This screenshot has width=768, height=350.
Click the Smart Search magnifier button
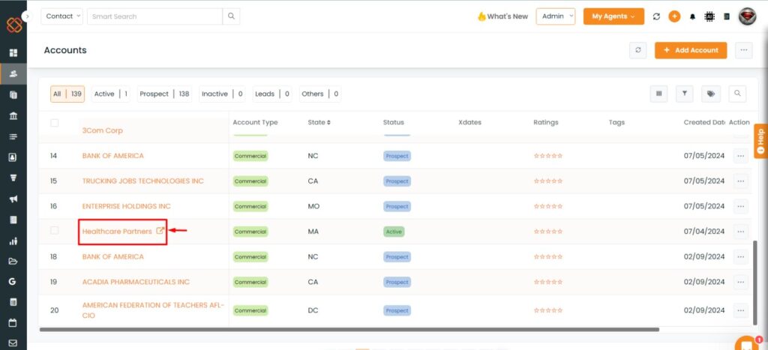click(231, 16)
